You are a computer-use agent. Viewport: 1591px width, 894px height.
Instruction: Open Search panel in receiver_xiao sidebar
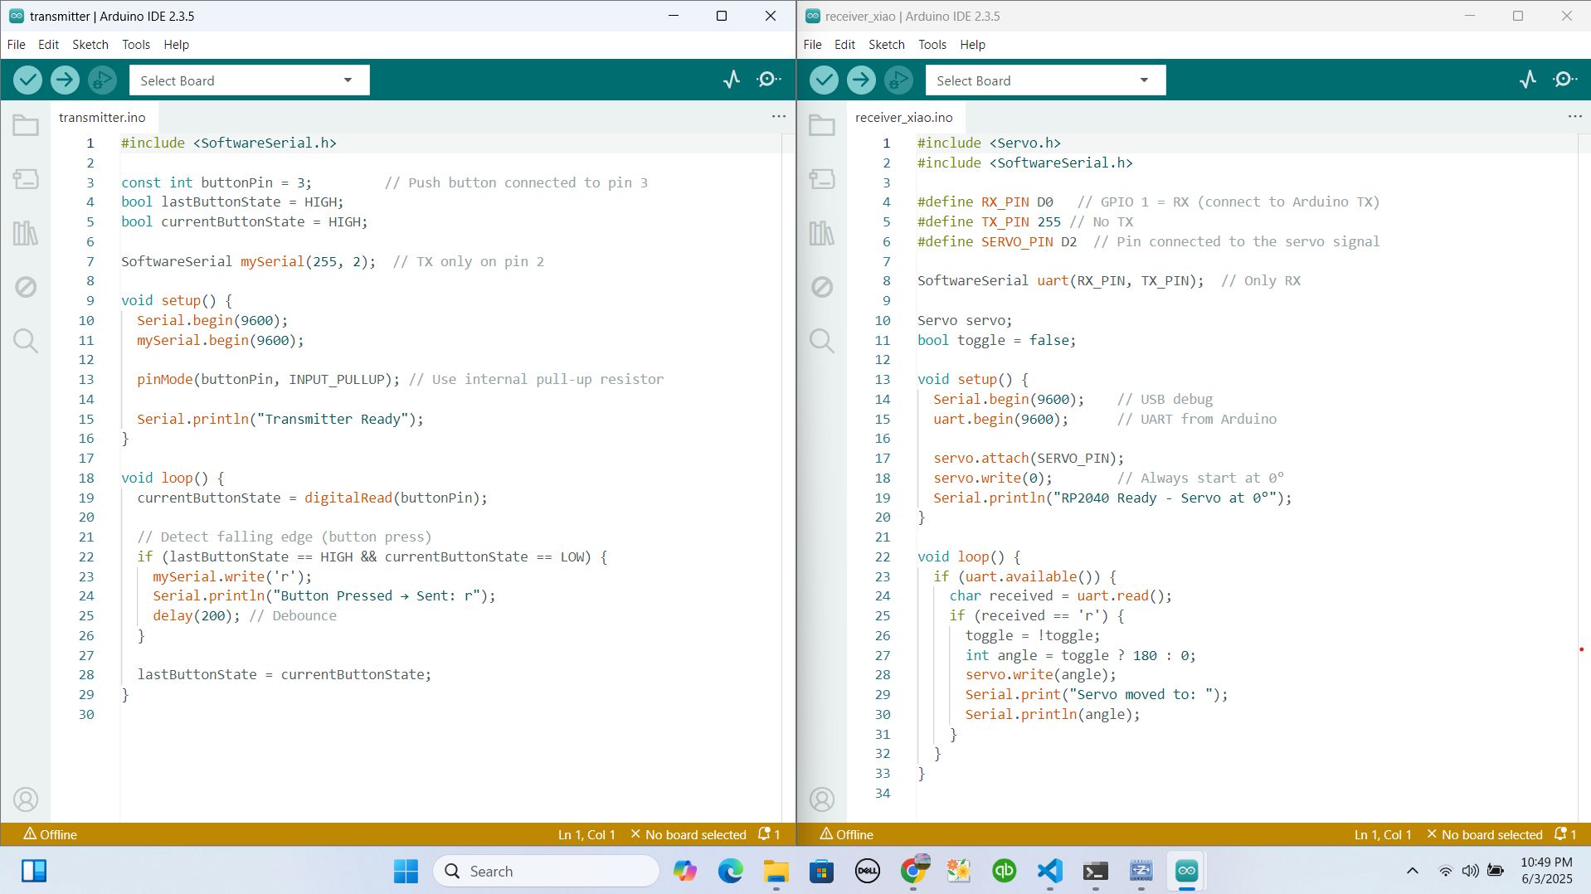click(822, 340)
